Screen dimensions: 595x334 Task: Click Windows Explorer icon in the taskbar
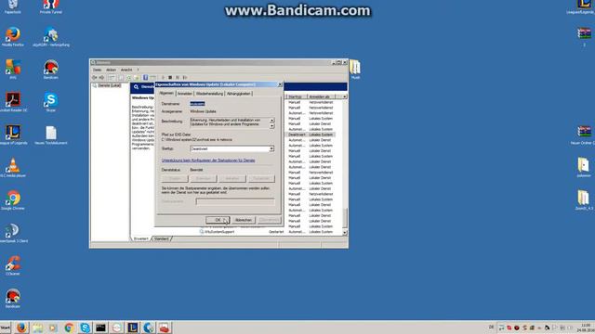(x=37, y=328)
